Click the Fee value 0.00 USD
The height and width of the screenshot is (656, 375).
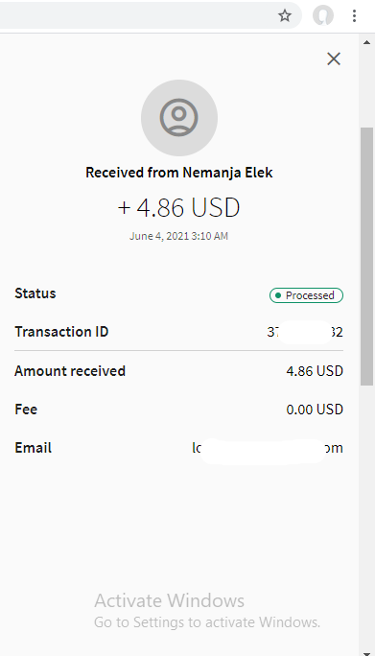(x=315, y=410)
